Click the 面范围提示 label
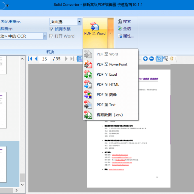This screenshot has height=194, width=194. [10, 22]
